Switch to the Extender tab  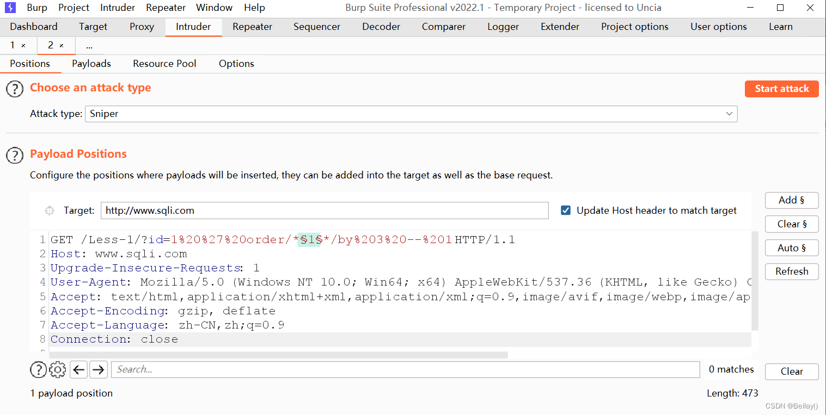(x=560, y=27)
